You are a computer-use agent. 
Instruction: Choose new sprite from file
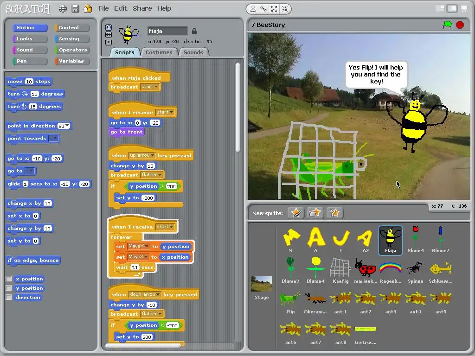tap(315, 213)
